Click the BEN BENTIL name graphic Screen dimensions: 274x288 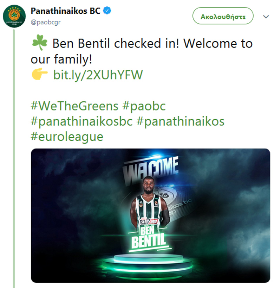coord(149,238)
